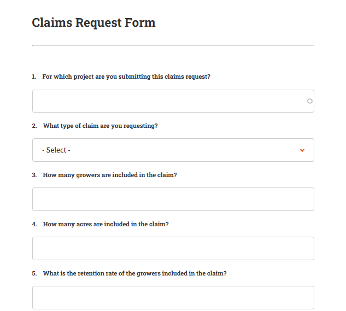Screen dimensions: 346x311
Task: Click the red chevron arrow on claim type
Action: (302, 150)
